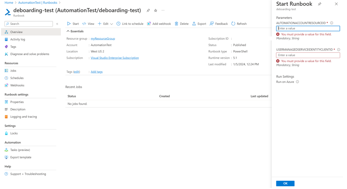
Task: Open the myResourceGroup link
Action: (x=103, y=39)
